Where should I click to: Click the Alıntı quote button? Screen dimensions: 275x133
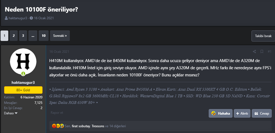point(242,113)
